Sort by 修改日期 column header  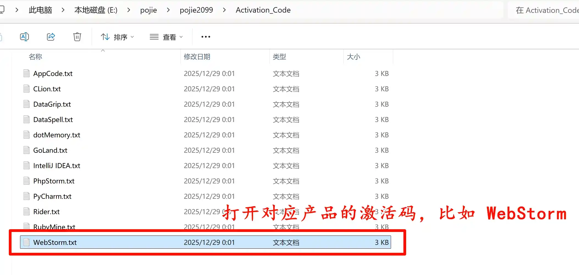point(197,57)
